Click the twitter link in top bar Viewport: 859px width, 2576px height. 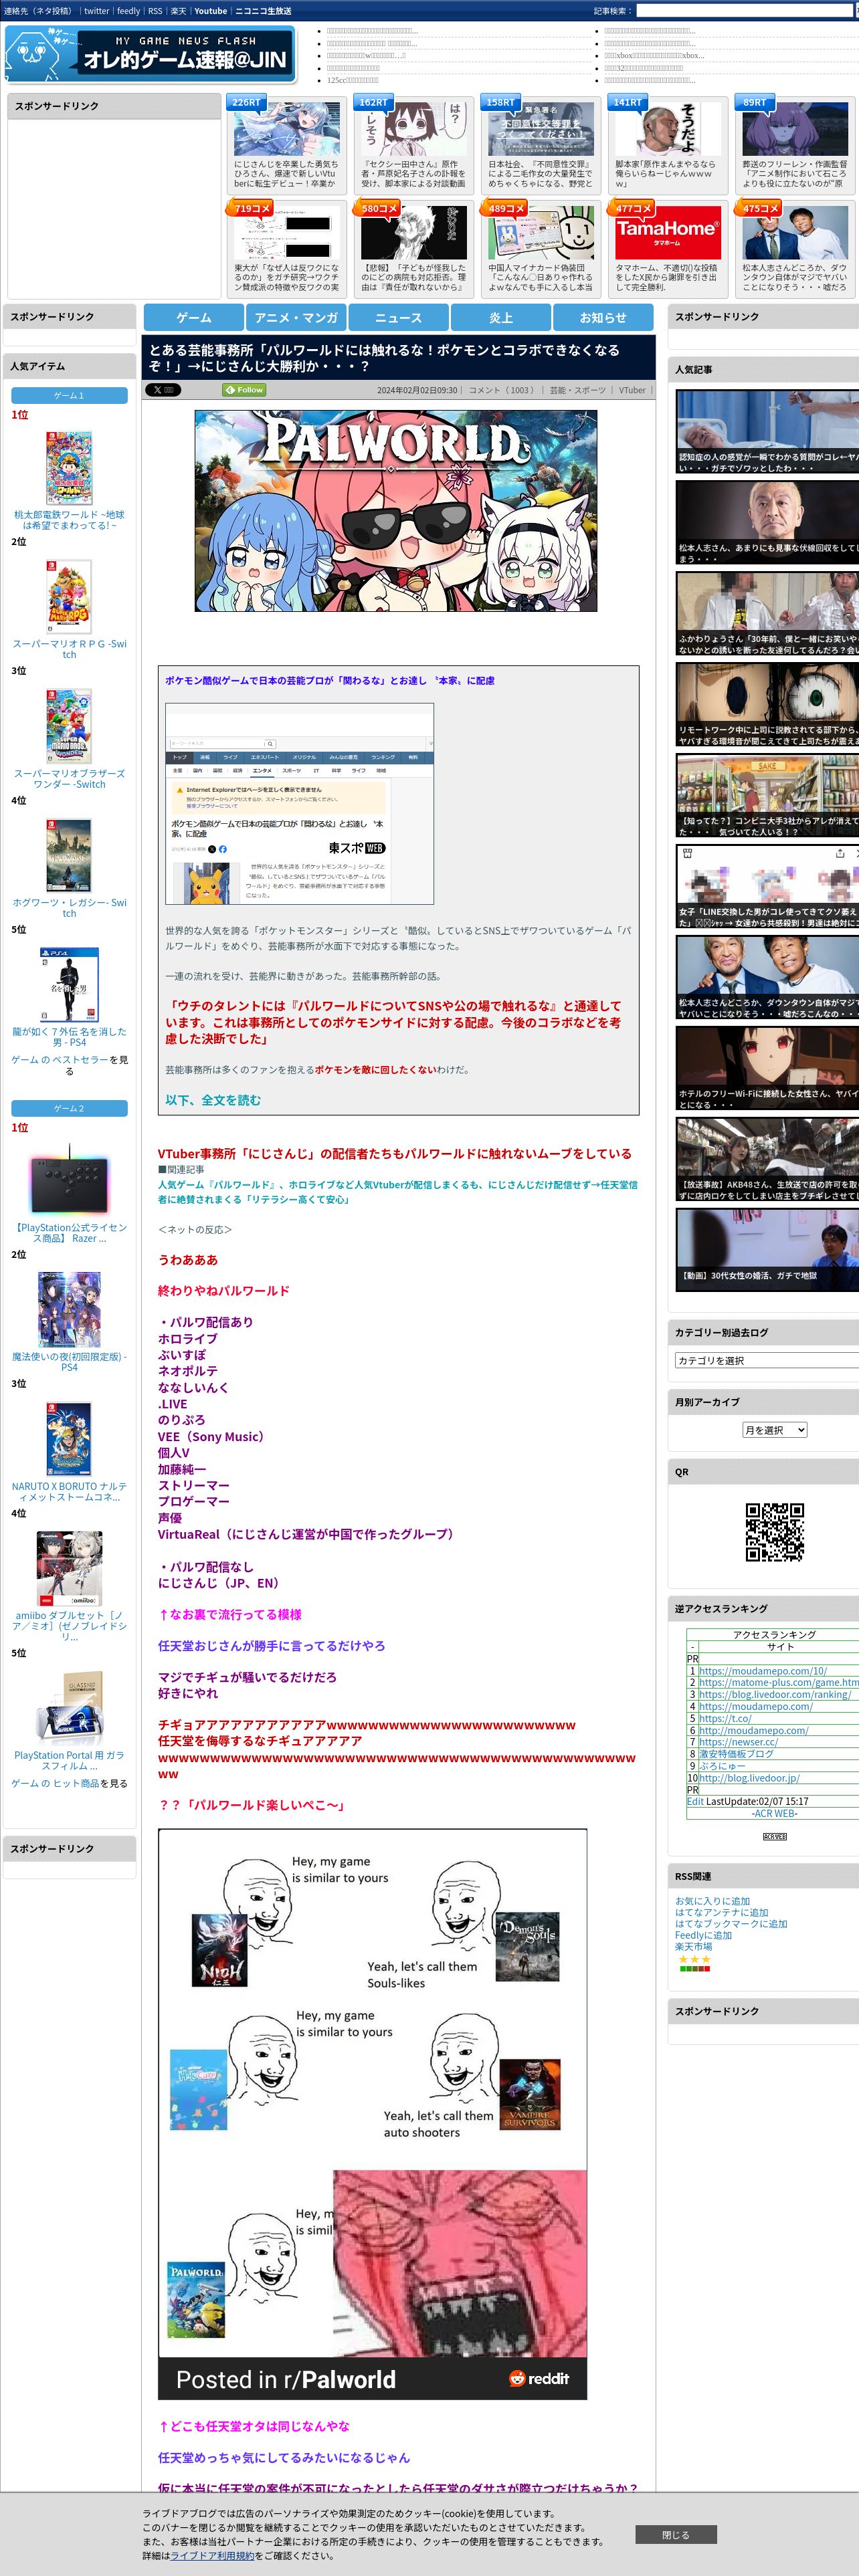[96, 11]
